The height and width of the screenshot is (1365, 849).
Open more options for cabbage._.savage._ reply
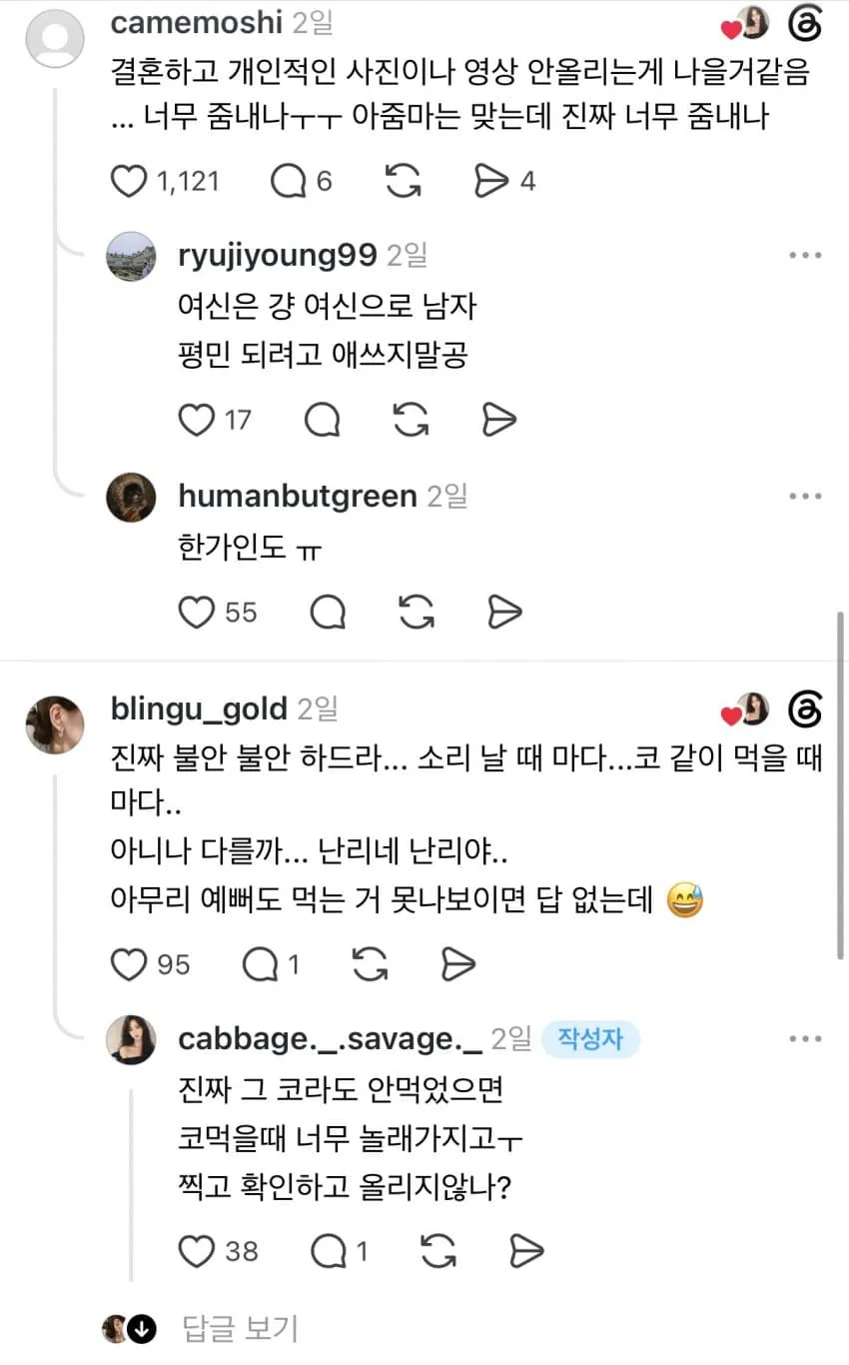tap(805, 1039)
